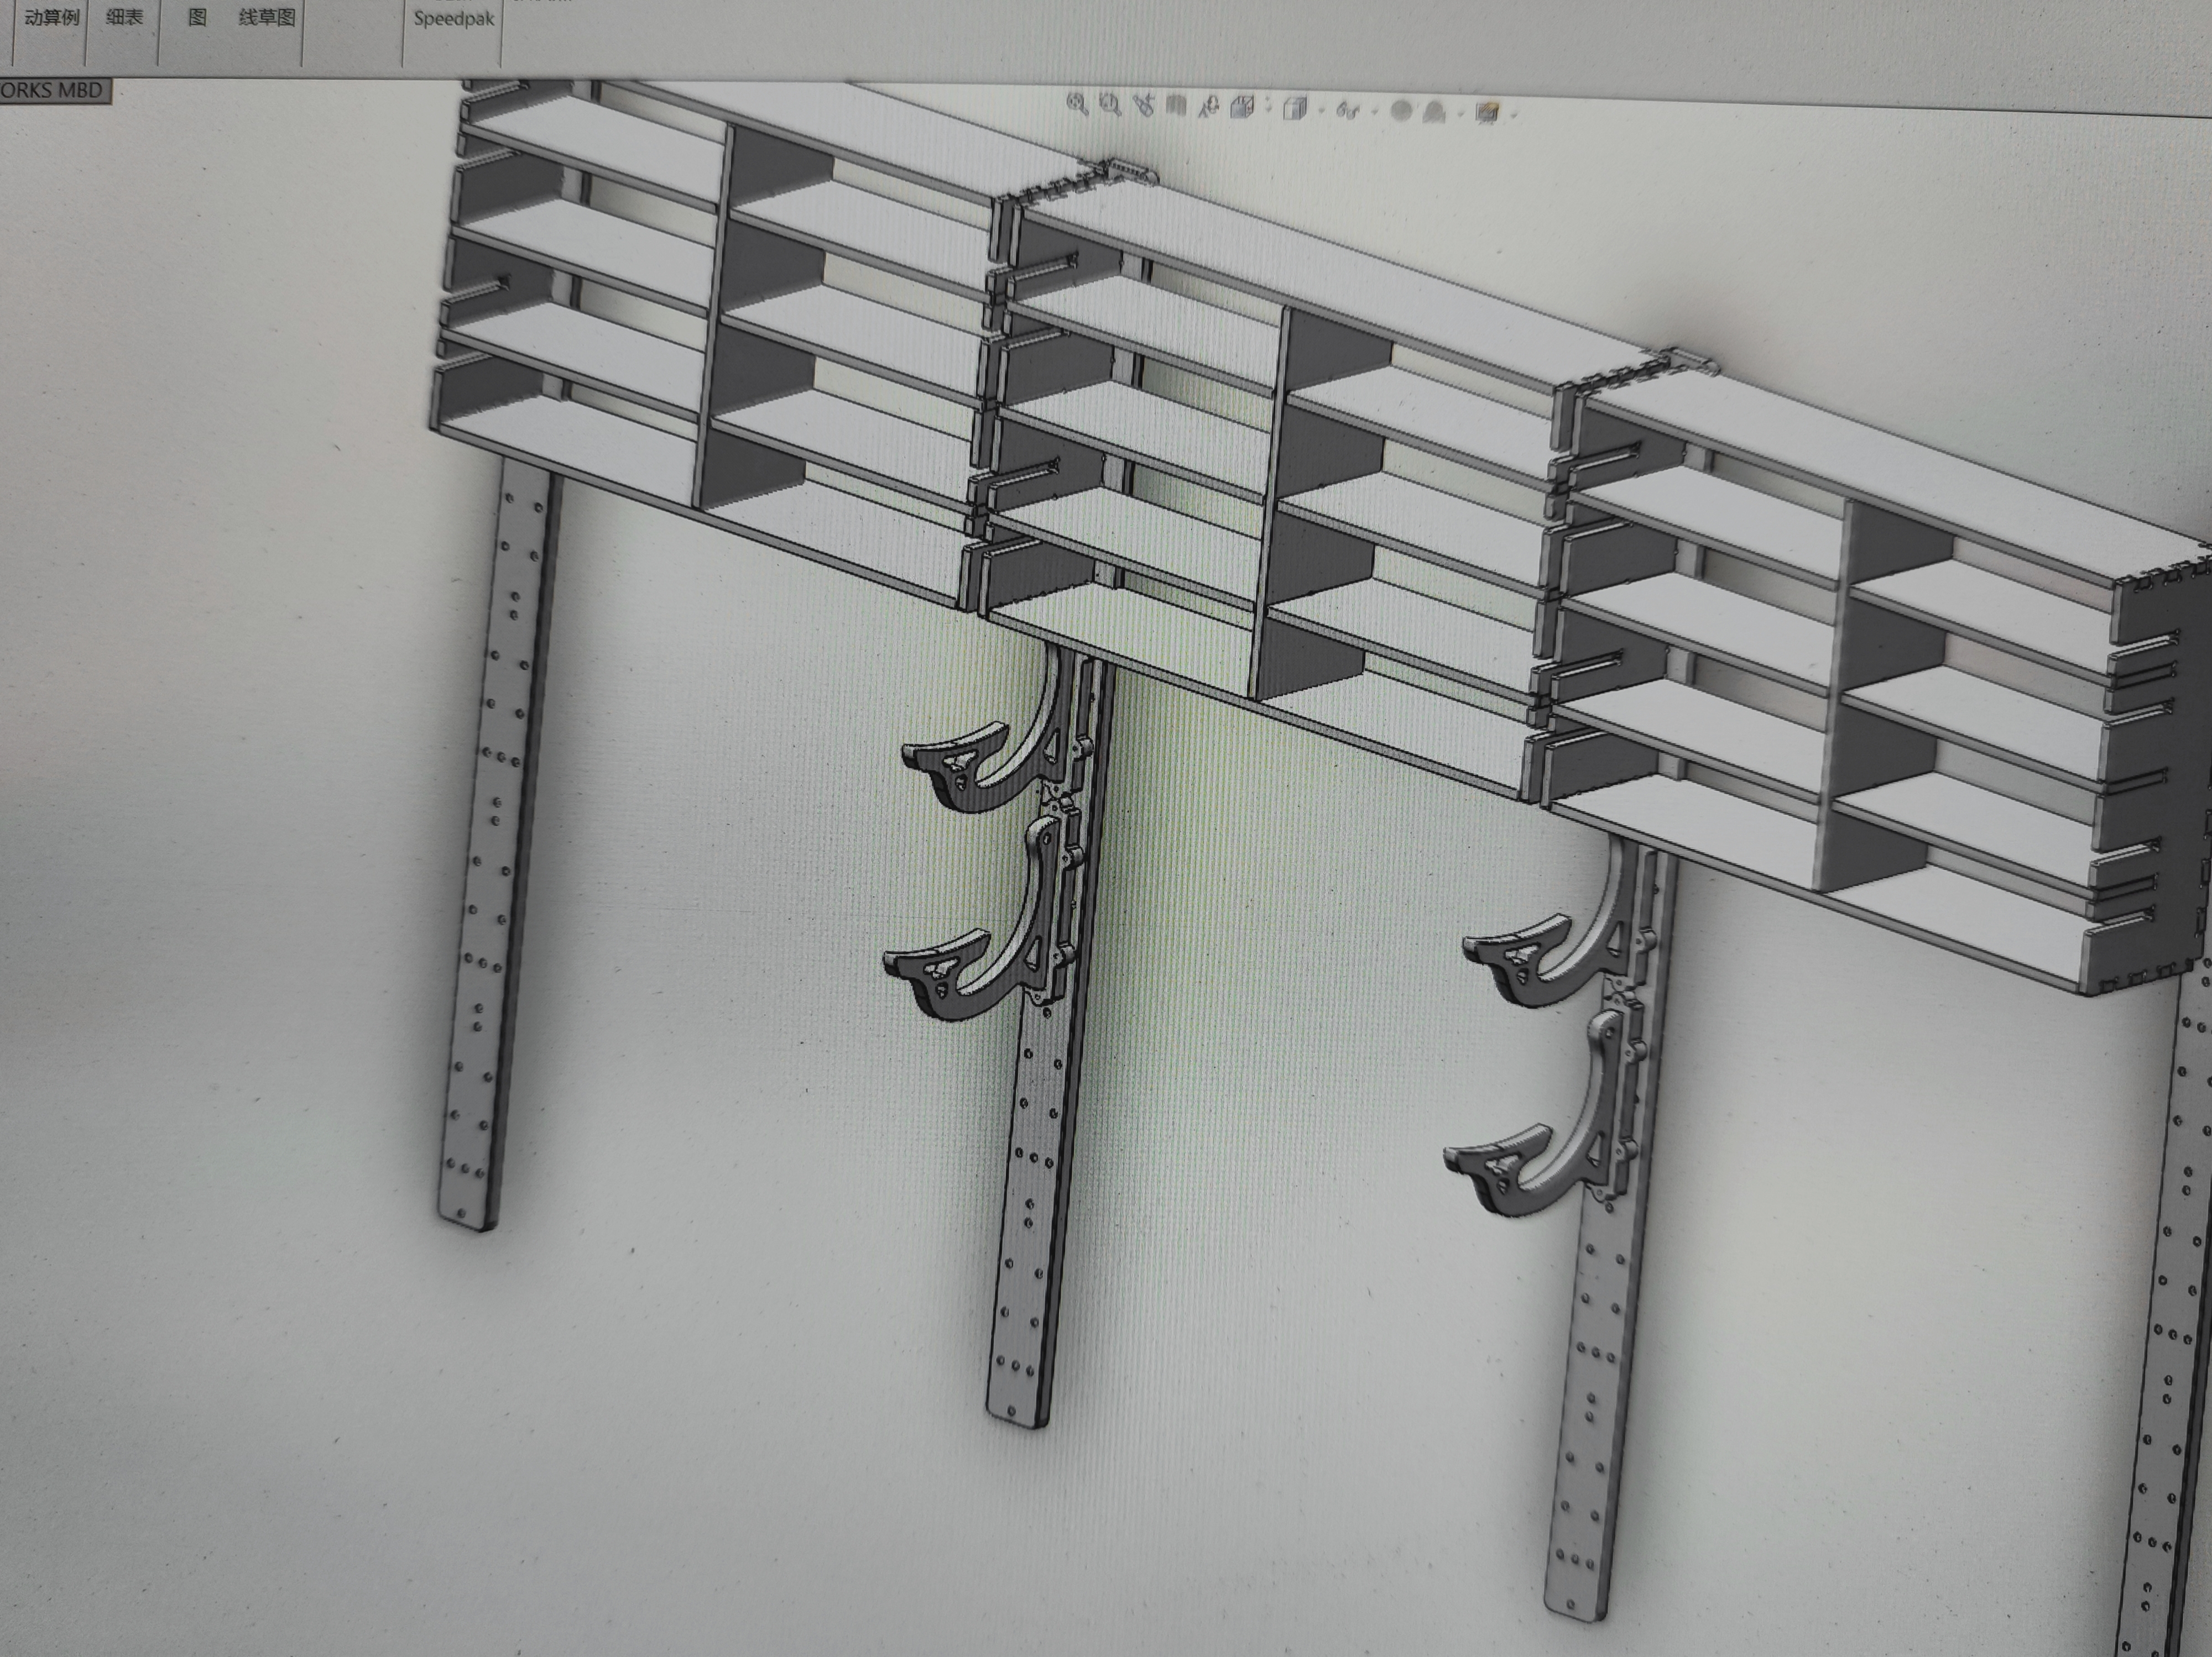The height and width of the screenshot is (1657, 2212).
Task: Click the 动算例 toolbar button
Action: click(x=51, y=18)
